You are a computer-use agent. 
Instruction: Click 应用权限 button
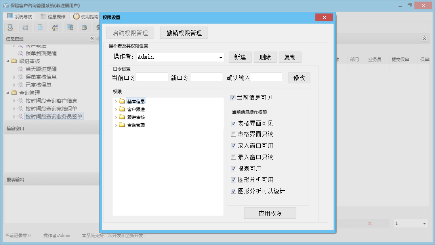coord(270,213)
